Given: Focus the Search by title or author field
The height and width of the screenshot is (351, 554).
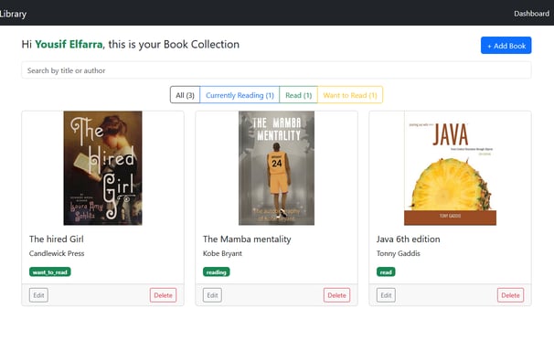Looking at the screenshot, I should pos(276,70).
